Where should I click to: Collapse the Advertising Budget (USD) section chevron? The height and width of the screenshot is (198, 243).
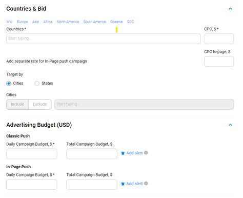[x=230, y=125]
